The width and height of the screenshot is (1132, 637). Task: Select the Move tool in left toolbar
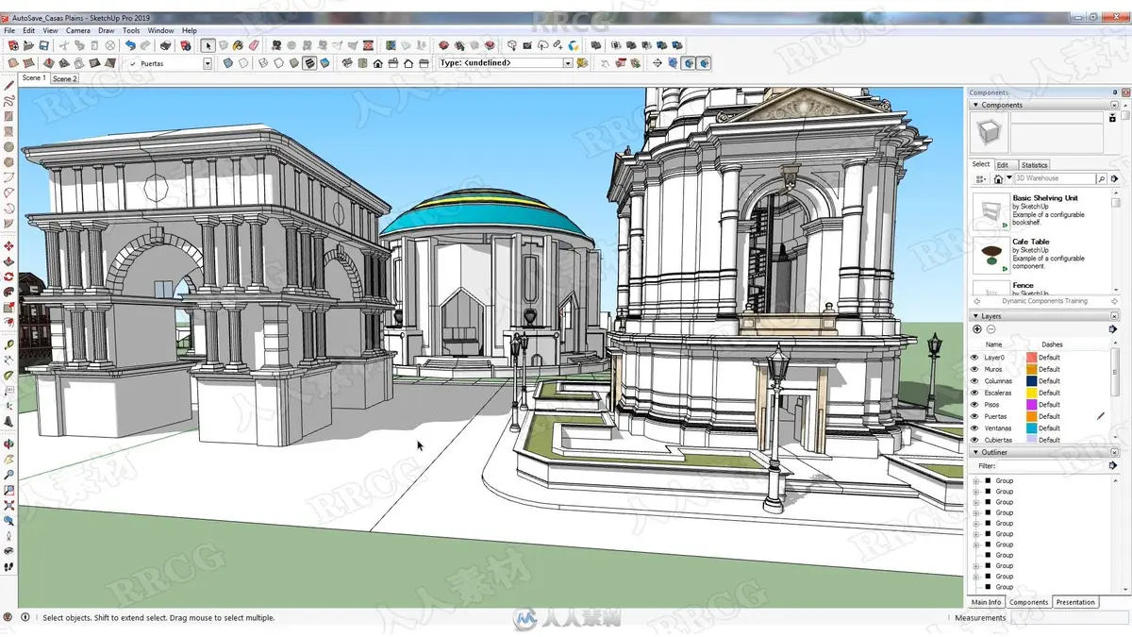click(x=9, y=245)
